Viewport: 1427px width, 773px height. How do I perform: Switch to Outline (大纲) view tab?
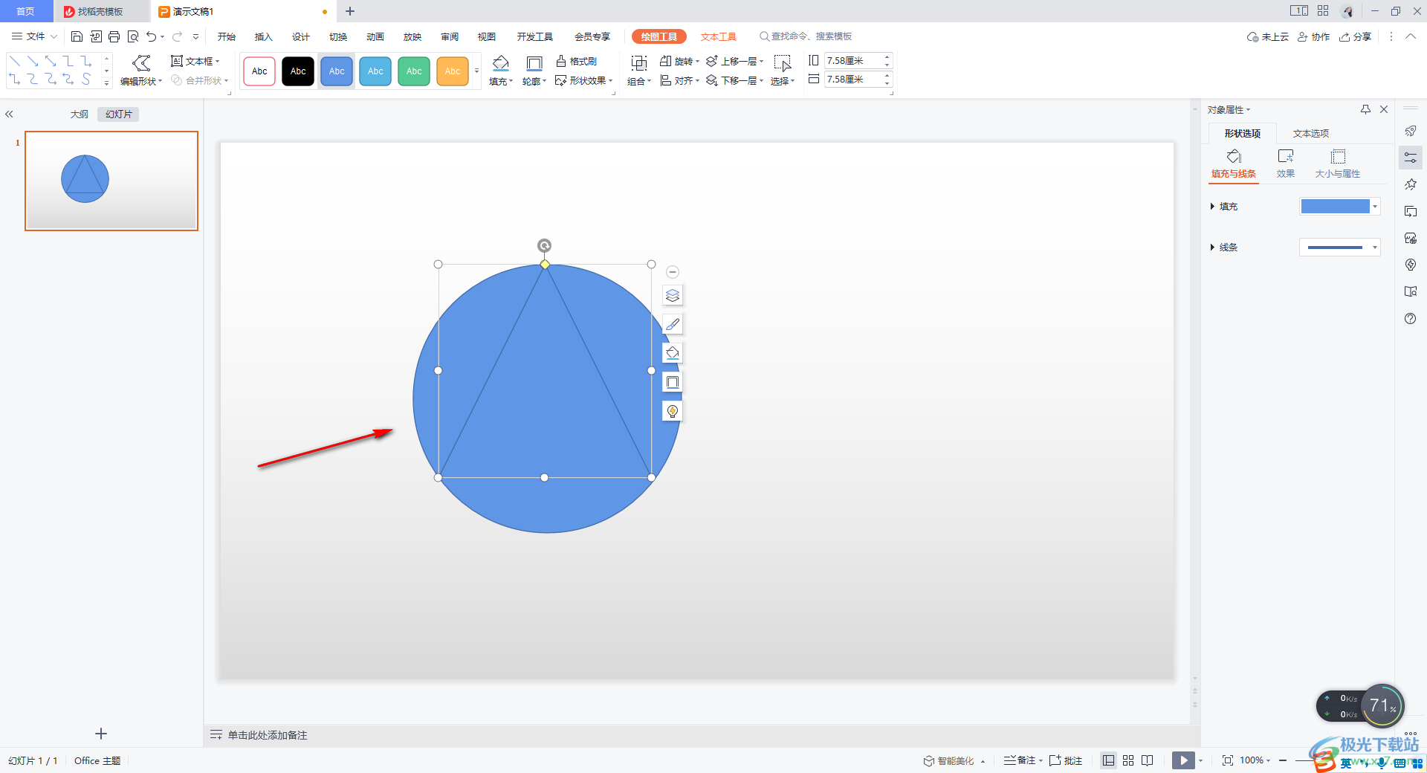[80, 114]
